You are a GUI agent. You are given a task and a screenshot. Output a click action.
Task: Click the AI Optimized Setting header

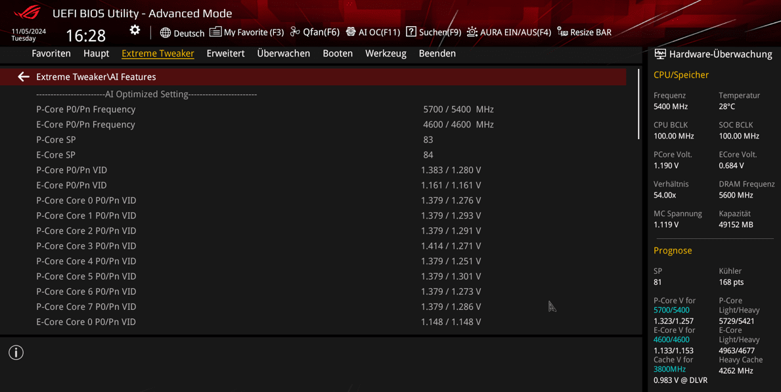146,94
